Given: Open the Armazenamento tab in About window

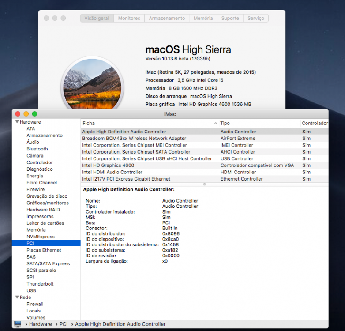Looking at the screenshot, I should pos(167,18).
